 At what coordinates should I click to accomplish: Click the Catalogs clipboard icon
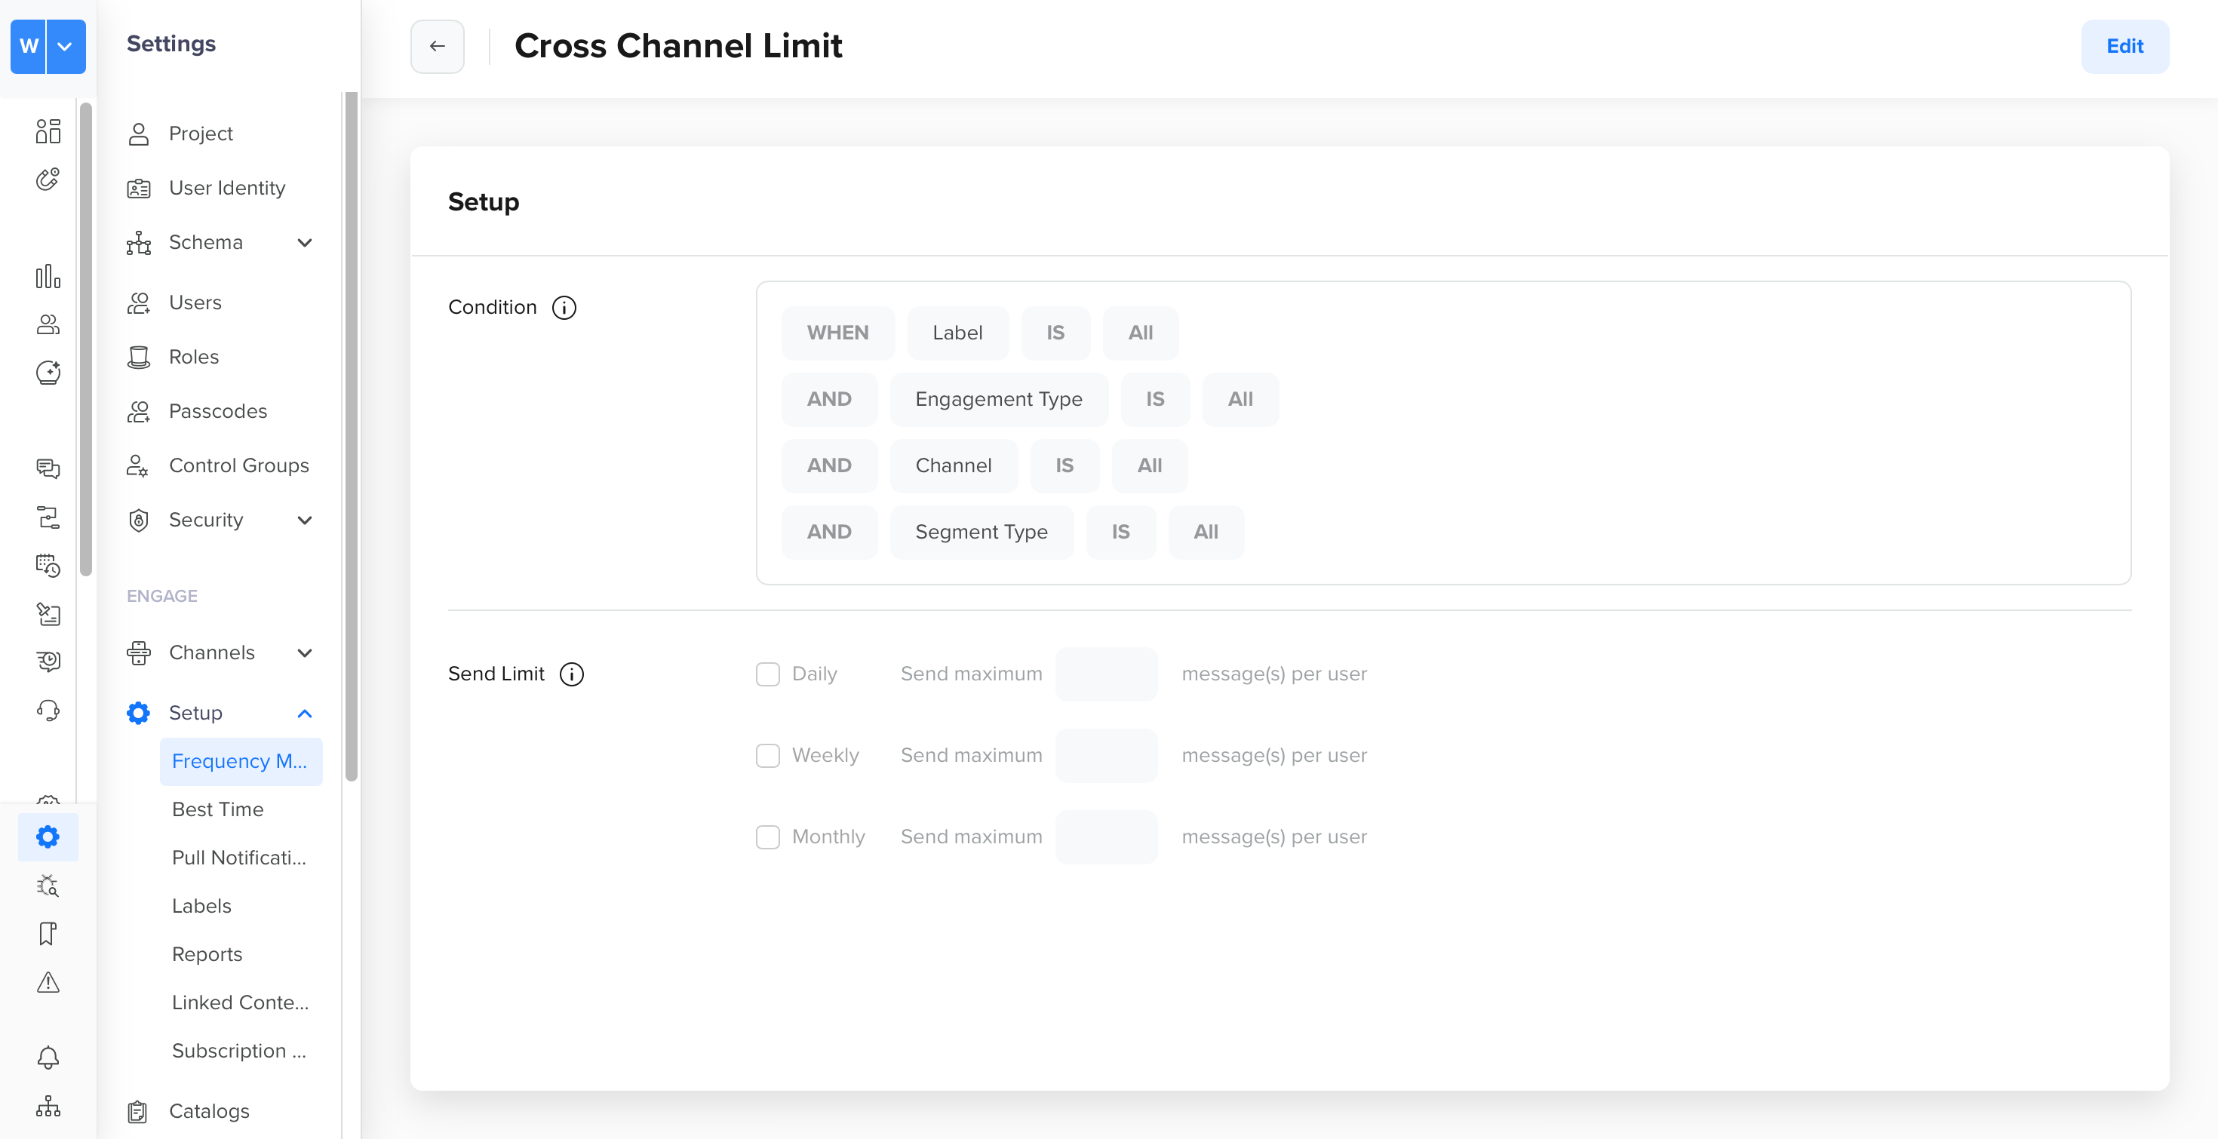tap(138, 1111)
